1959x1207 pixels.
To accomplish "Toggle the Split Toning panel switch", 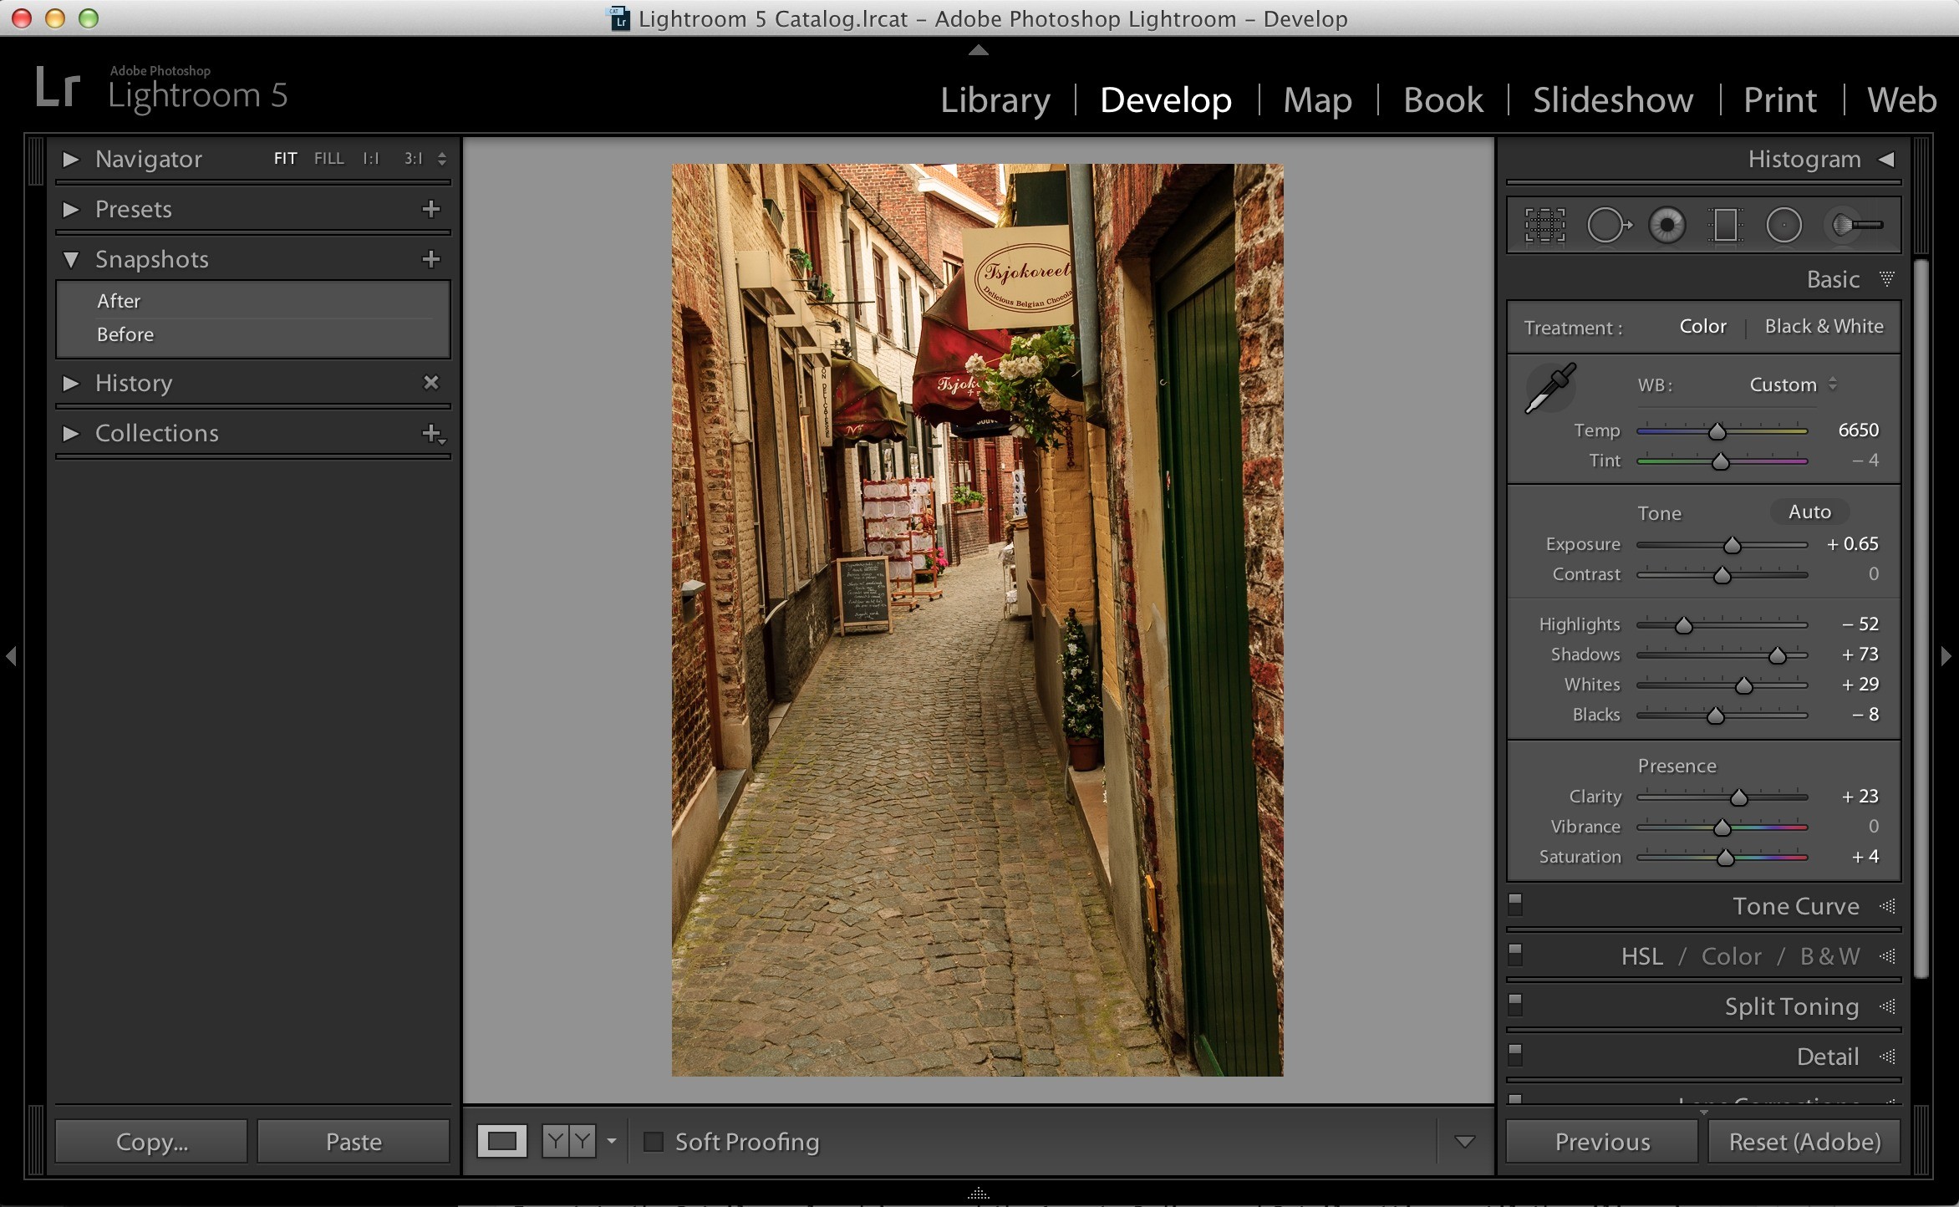I will tap(1515, 1004).
